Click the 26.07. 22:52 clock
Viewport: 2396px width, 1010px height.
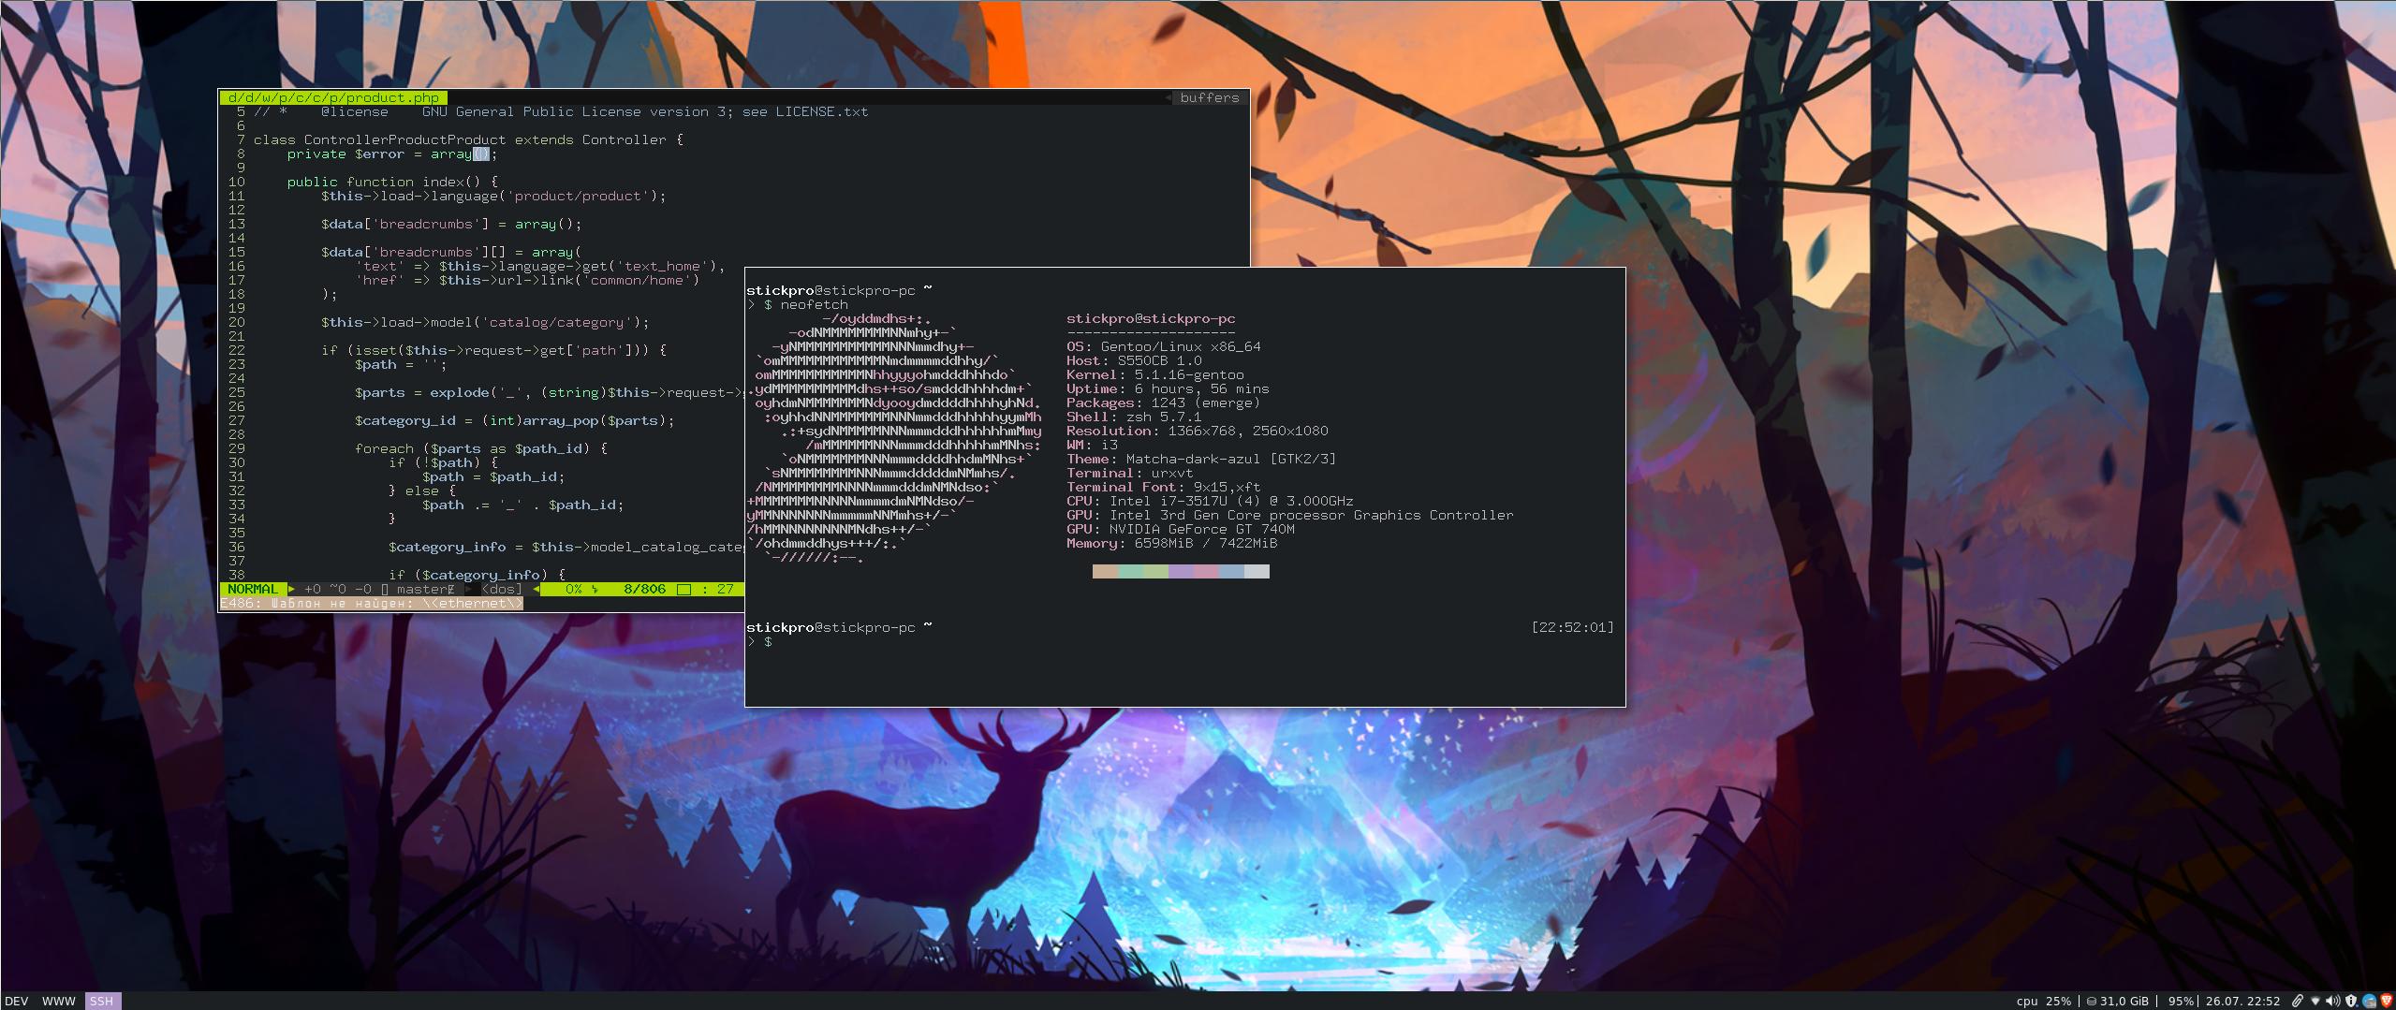[x=2242, y=1001]
